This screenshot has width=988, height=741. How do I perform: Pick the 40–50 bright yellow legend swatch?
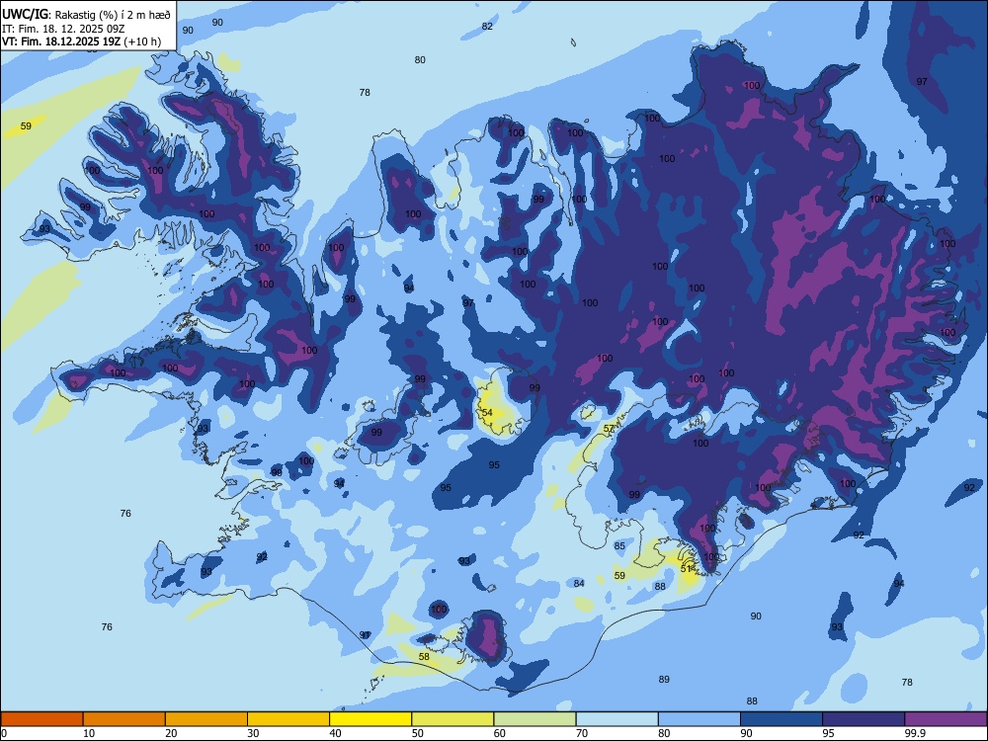coord(370,719)
